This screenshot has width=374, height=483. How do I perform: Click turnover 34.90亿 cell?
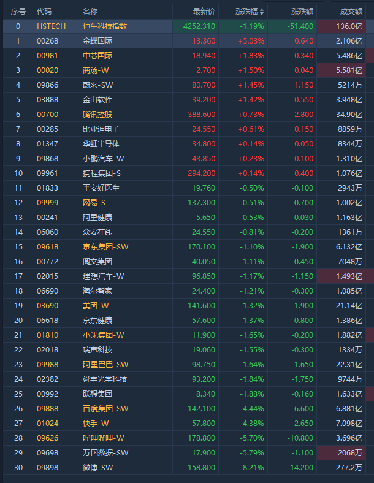click(x=349, y=115)
